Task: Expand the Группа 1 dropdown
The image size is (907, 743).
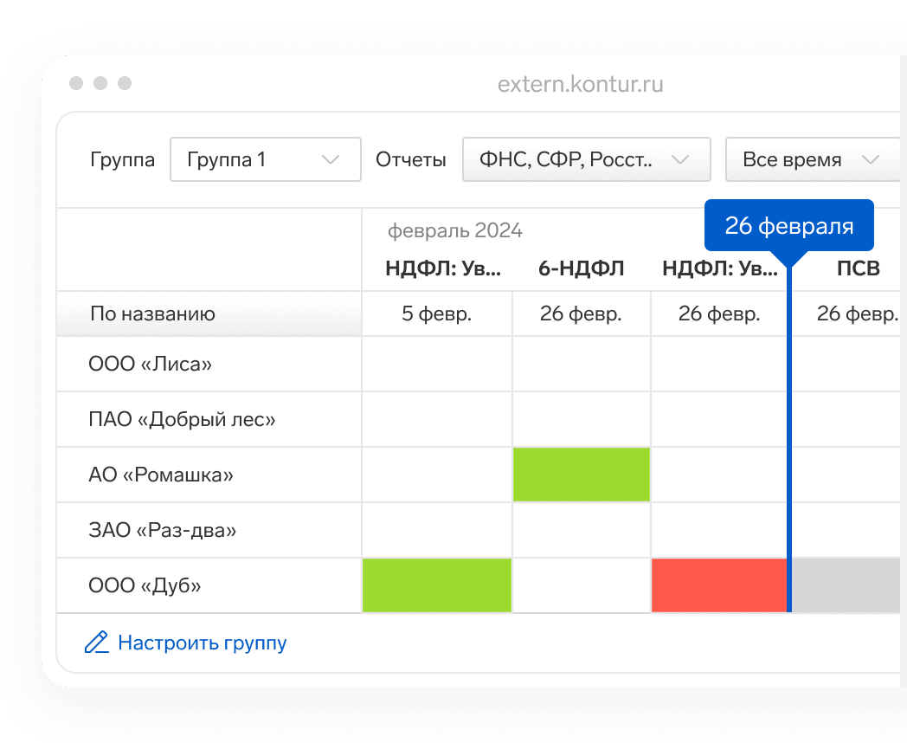Action: pyautogui.click(x=265, y=159)
